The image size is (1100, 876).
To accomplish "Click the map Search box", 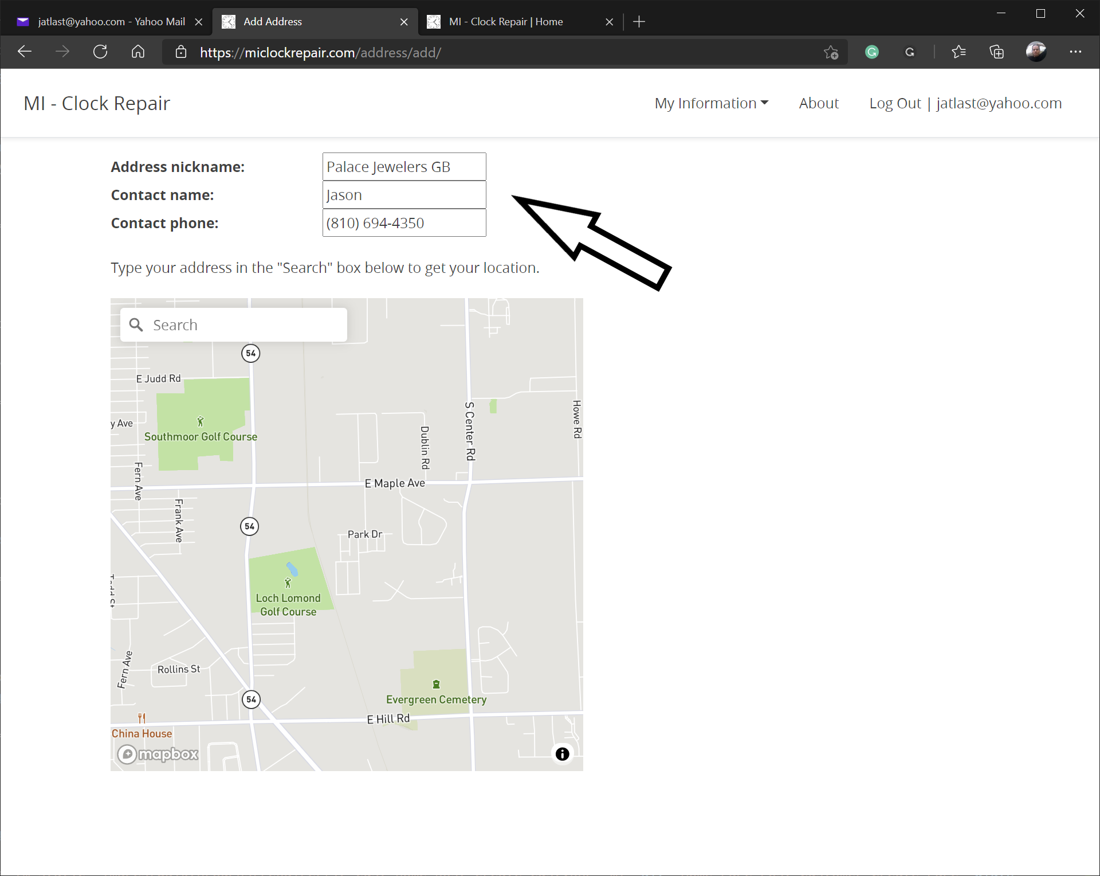I will click(233, 323).
